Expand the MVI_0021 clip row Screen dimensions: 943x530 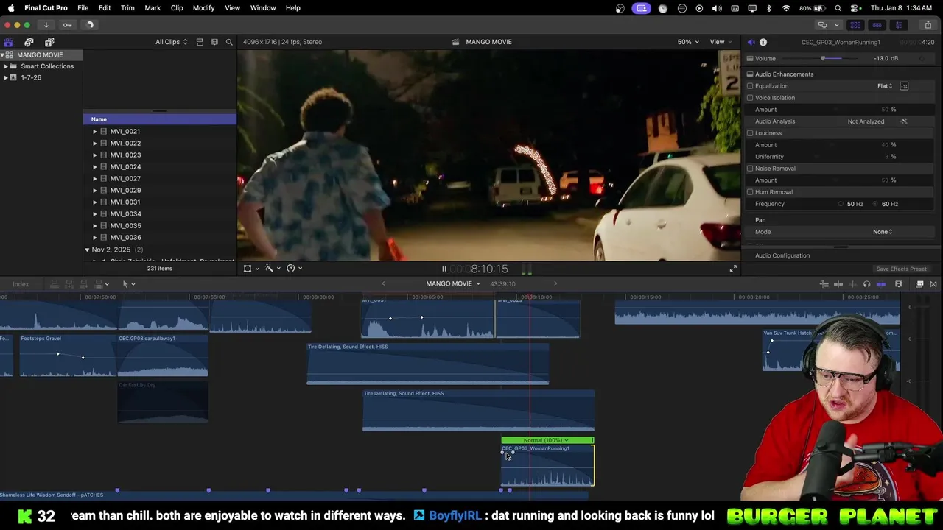94,132
